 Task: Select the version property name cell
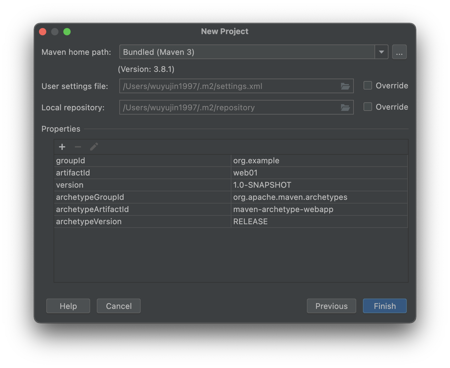pos(142,185)
